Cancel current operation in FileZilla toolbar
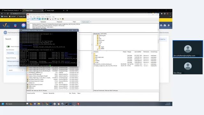 (x=47, y=19)
